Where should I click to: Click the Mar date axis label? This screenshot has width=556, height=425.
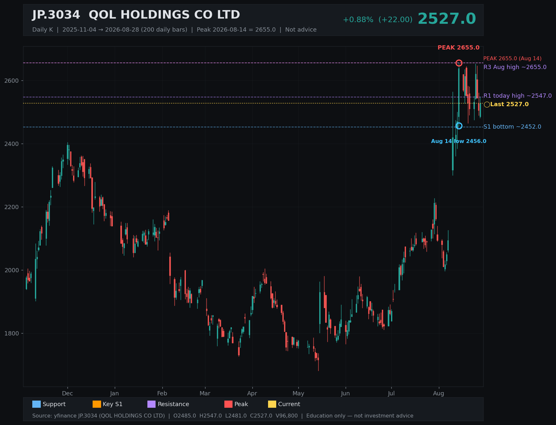(x=205, y=393)
